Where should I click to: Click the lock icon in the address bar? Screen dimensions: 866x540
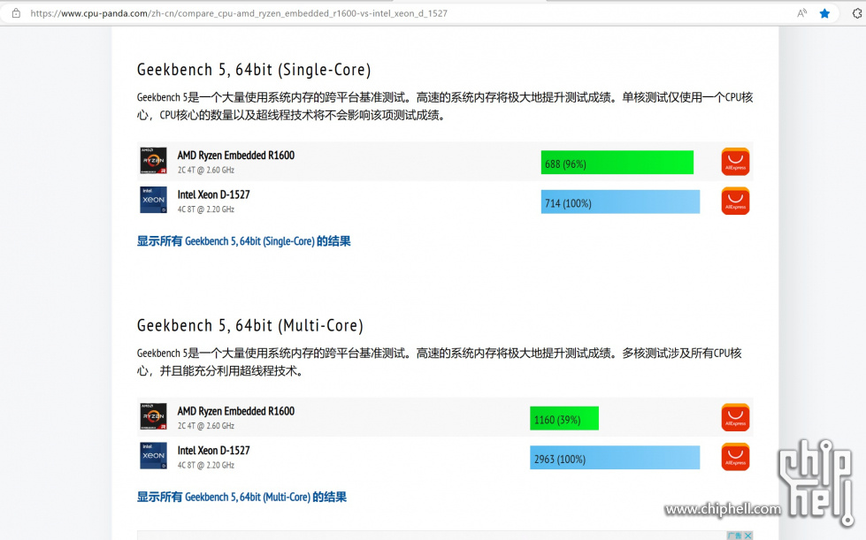click(x=16, y=13)
